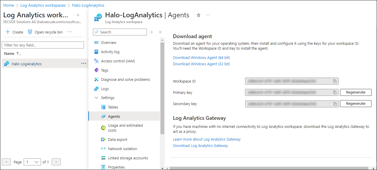This screenshot has height=170, width=377.
Task: Regenerate the Primary key
Action: coord(356,92)
